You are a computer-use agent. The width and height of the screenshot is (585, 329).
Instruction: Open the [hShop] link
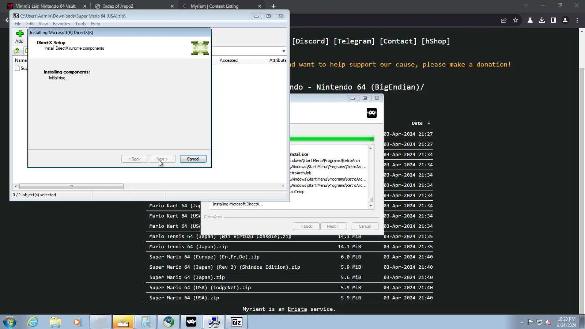(x=435, y=41)
